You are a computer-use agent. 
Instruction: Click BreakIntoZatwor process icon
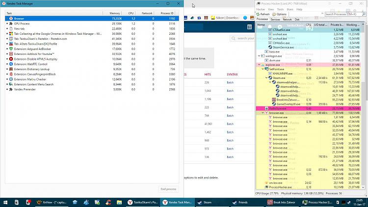[274, 100]
